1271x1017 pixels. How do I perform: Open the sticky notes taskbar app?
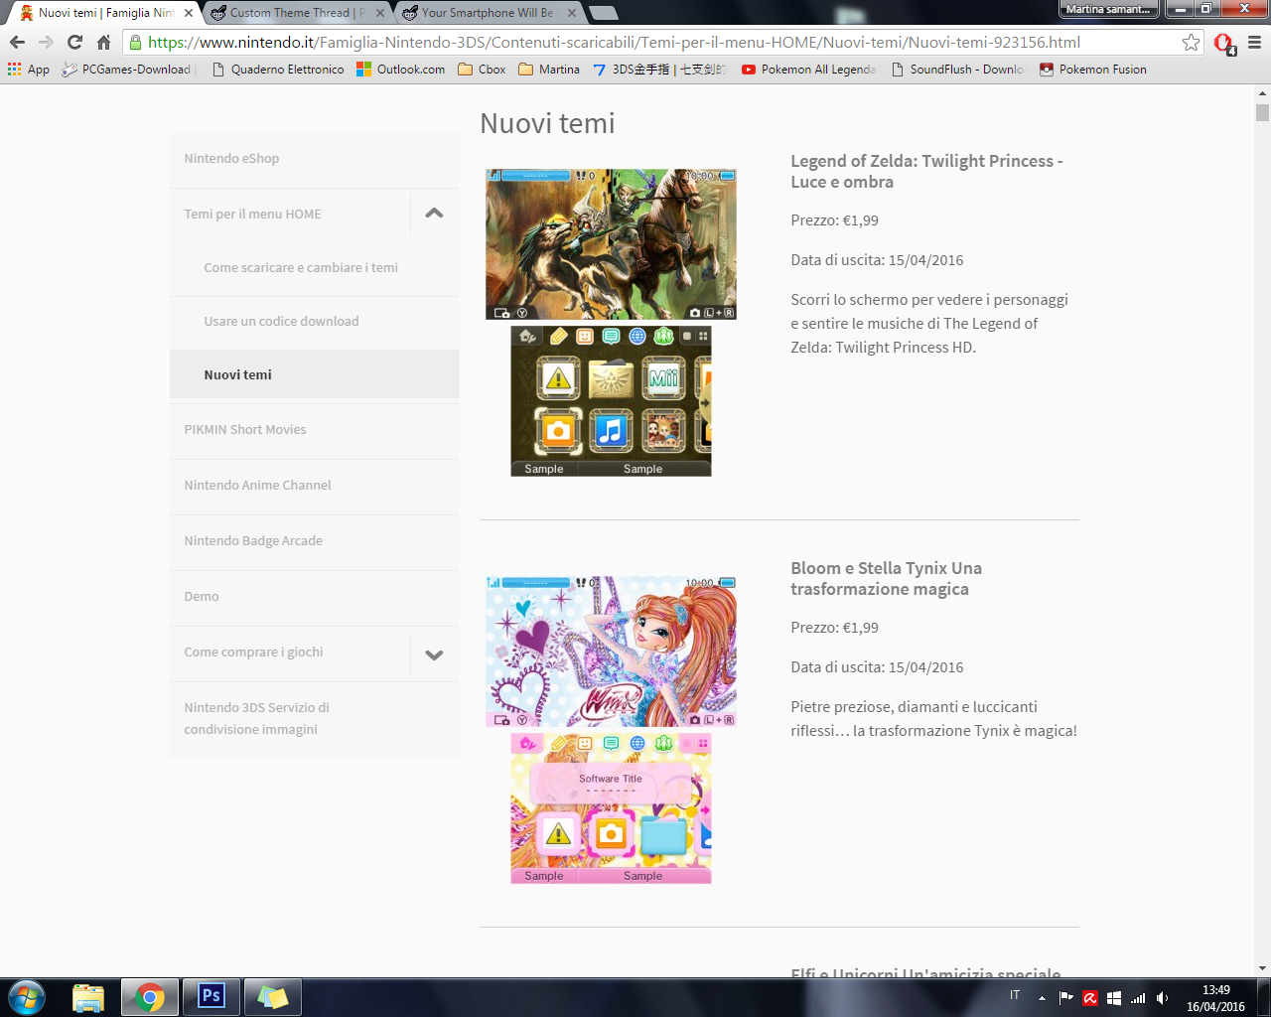coord(273,997)
